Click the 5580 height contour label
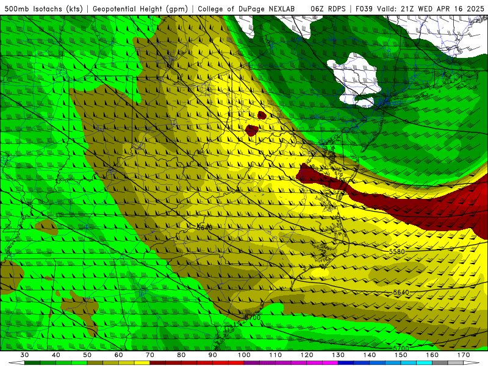488x366 pixels. click(397, 251)
